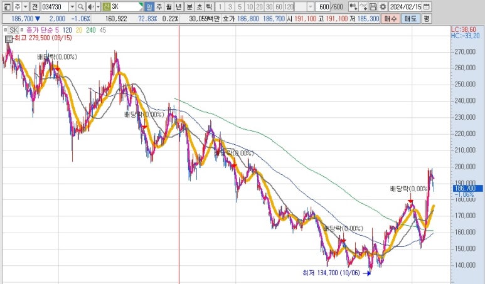Open dropdown arrow next to speaker icon
This screenshot has height=284, width=485.
tap(98, 6)
